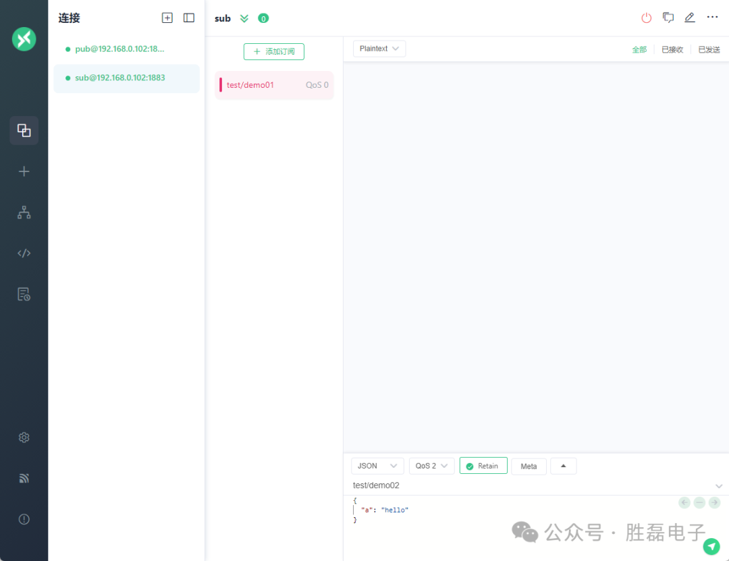Click the sub connection name title
The image size is (729, 561).
coord(222,19)
